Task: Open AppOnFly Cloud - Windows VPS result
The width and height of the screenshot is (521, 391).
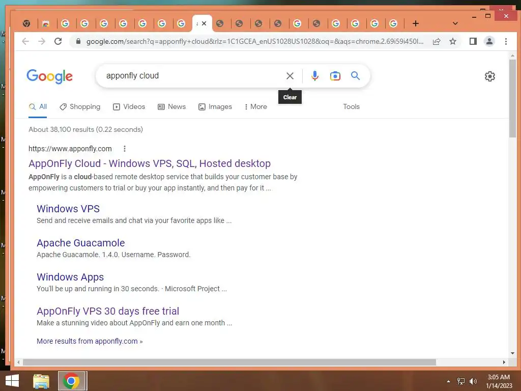Action: (150, 163)
